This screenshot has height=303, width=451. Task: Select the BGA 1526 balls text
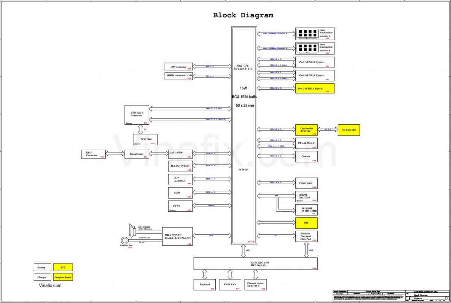[244, 97]
